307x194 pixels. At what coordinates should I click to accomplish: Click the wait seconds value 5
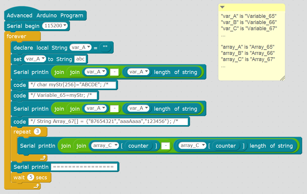tap(31, 178)
